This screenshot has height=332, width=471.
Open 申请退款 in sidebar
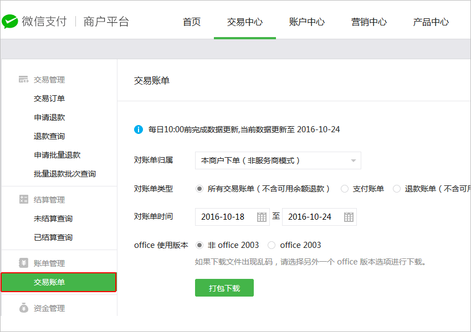tap(49, 117)
